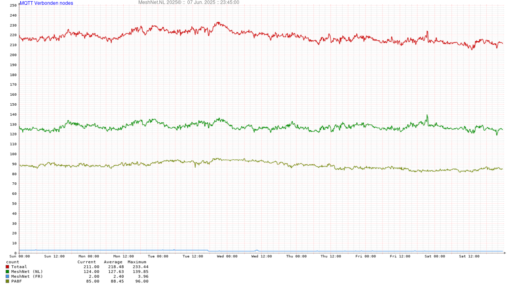Click the 130 y-axis label
The width and height of the screenshot is (509, 286).
13,124
